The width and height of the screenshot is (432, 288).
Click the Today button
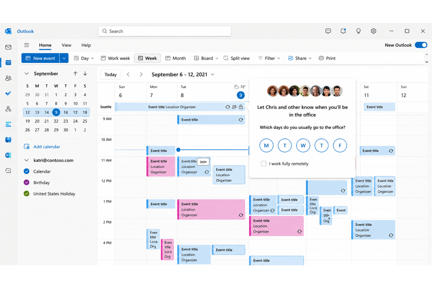(110, 74)
